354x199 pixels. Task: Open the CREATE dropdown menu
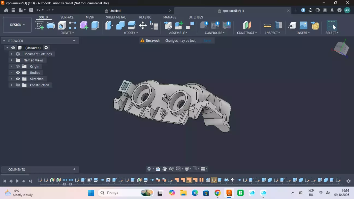[67, 33]
